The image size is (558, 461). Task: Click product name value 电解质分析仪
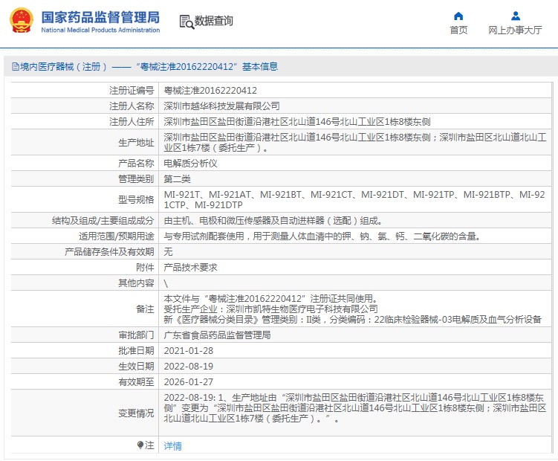point(190,163)
